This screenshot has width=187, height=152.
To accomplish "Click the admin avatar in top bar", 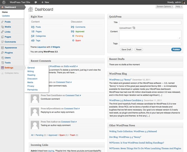I will (184, 2).
